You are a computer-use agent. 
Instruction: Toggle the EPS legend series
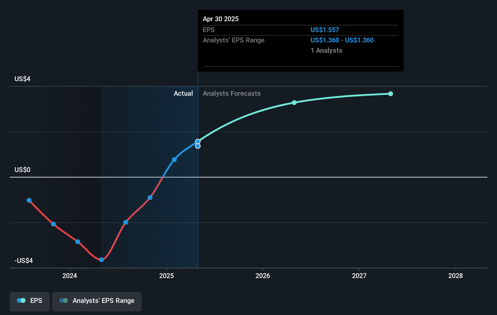pyautogui.click(x=30, y=301)
